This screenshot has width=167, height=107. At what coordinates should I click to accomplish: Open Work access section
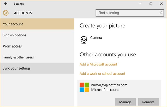coord(37,46)
